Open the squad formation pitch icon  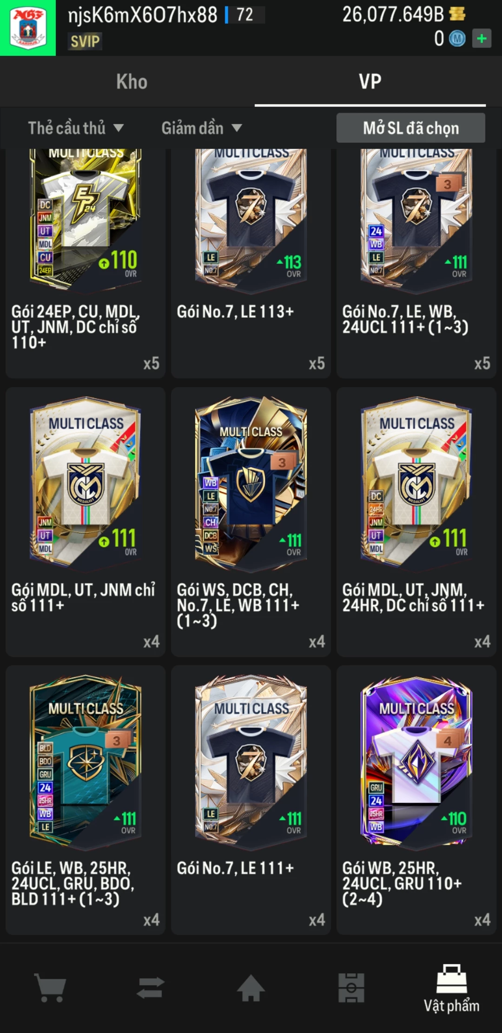tap(351, 987)
